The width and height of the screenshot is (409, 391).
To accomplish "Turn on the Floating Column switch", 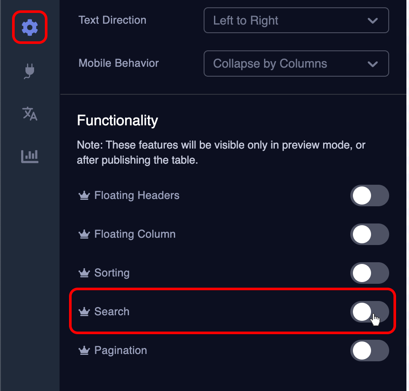I will [369, 235].
